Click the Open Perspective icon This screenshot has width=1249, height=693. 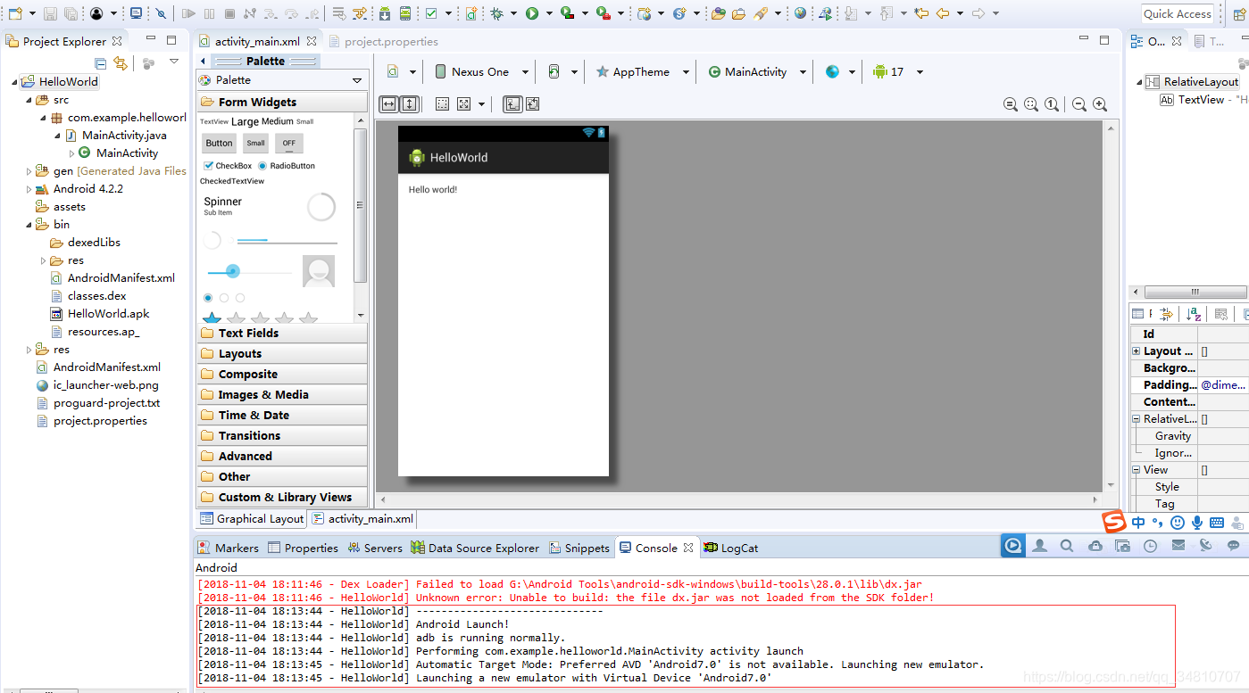click(1240, 13)
